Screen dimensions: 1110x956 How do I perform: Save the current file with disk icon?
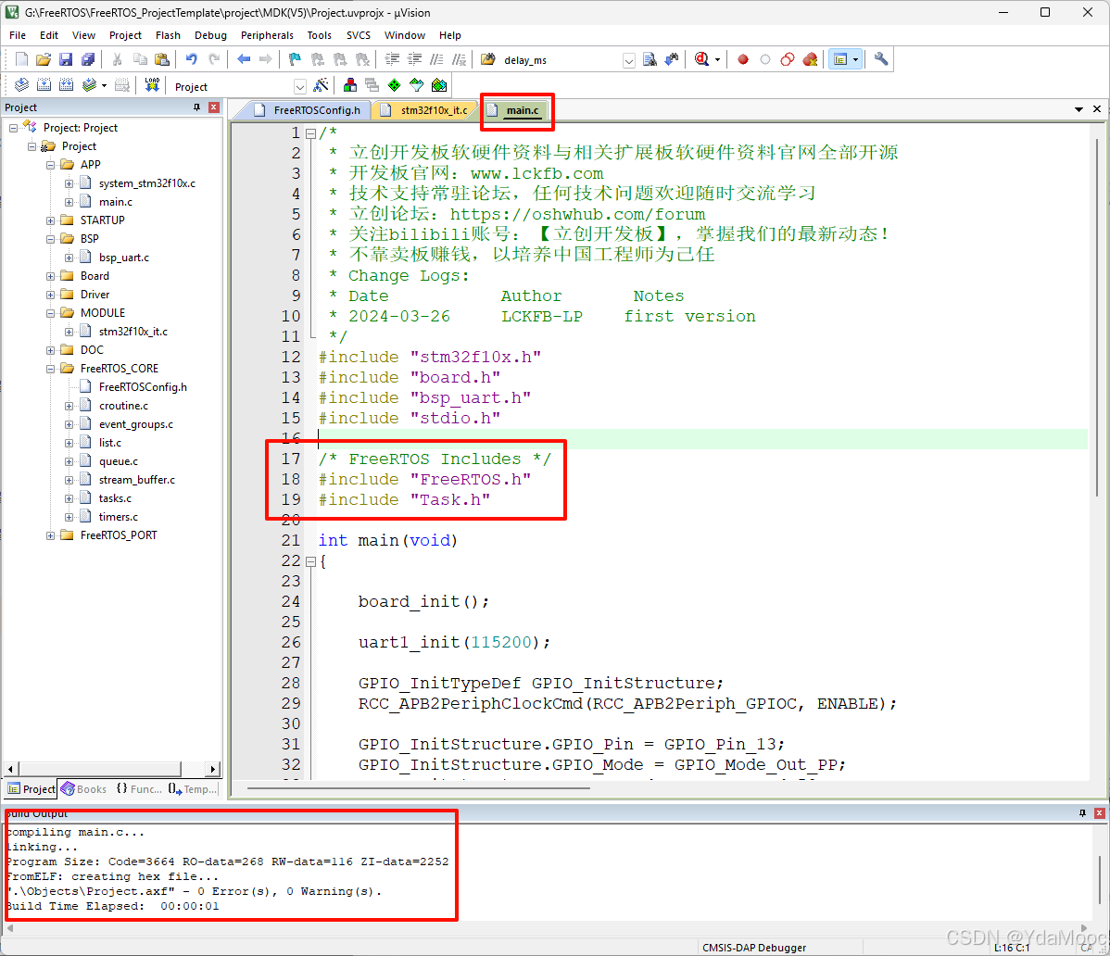(66, 59)
